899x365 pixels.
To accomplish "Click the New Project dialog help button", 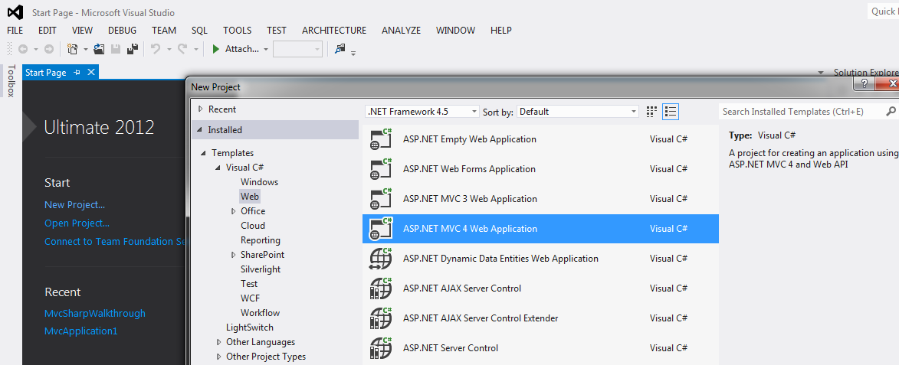I will 864,84.
